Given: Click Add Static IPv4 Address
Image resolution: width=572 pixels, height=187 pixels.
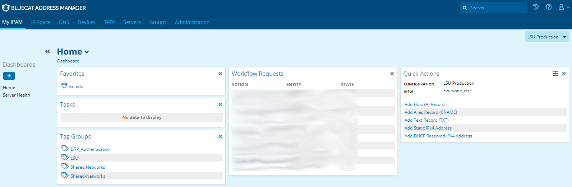Looking at the screenshot, I should (428, 128).
